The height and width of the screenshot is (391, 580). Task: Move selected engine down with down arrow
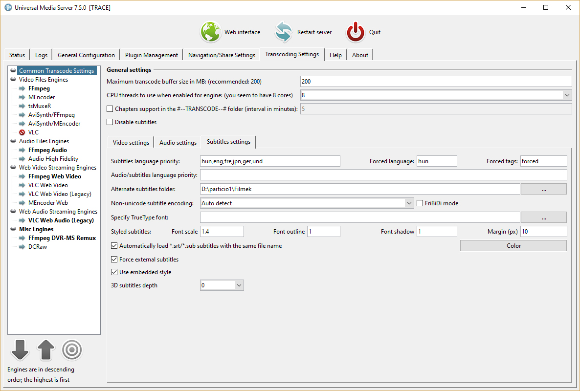20,350
